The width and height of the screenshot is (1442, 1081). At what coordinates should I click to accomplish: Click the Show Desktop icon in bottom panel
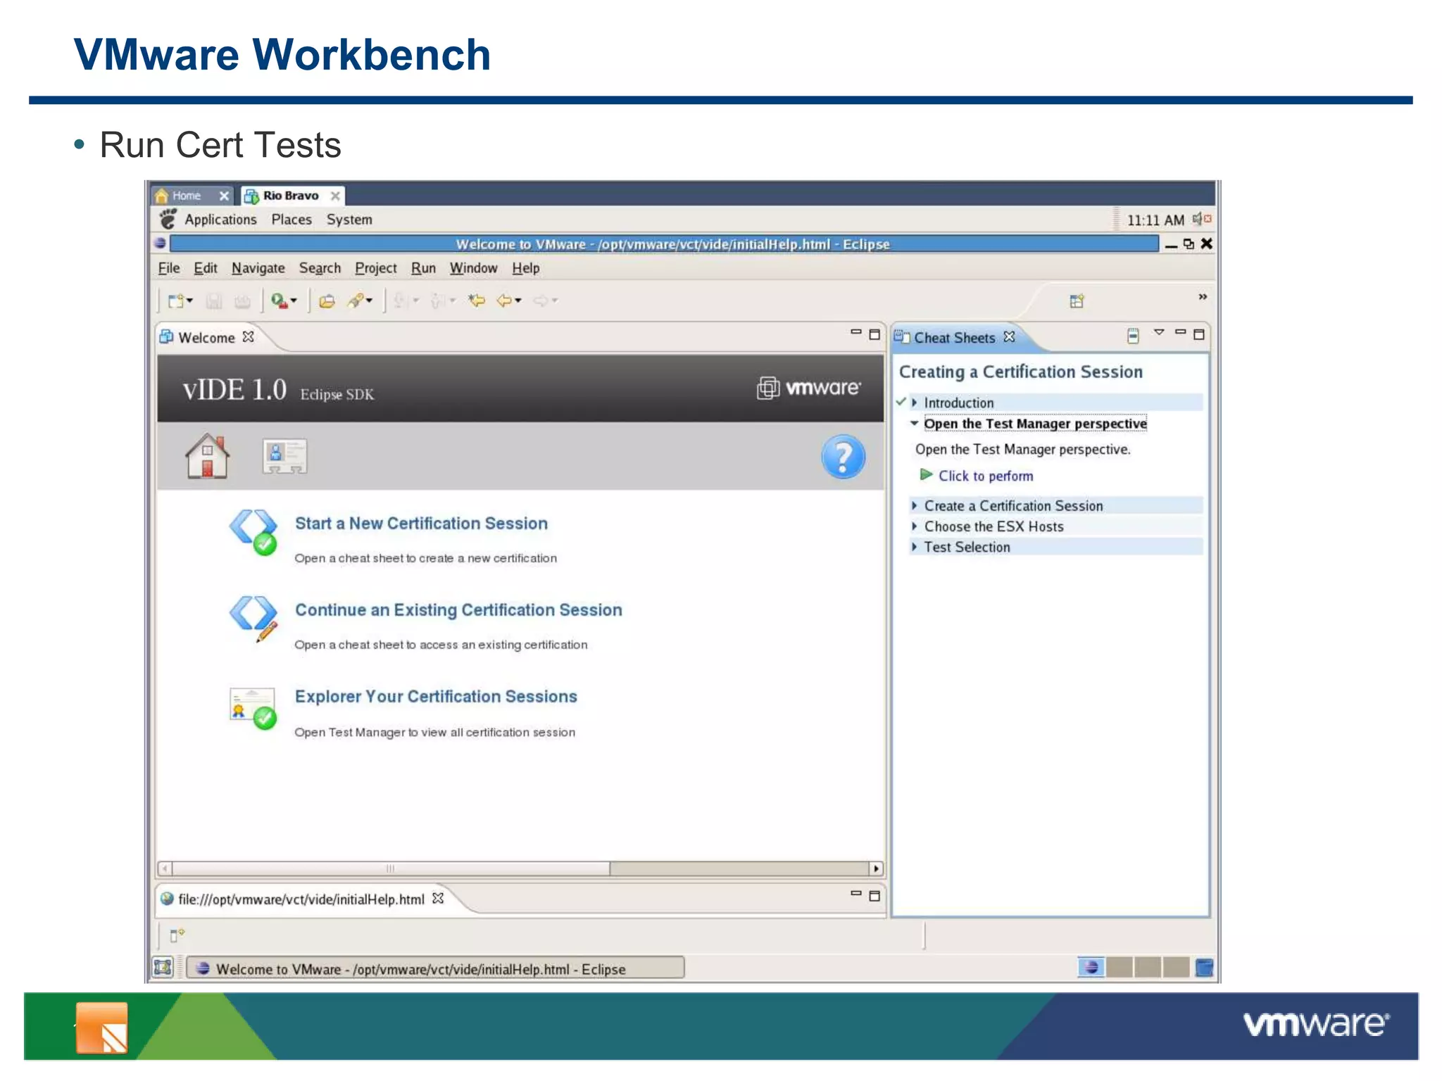click(x=163, y=968)
